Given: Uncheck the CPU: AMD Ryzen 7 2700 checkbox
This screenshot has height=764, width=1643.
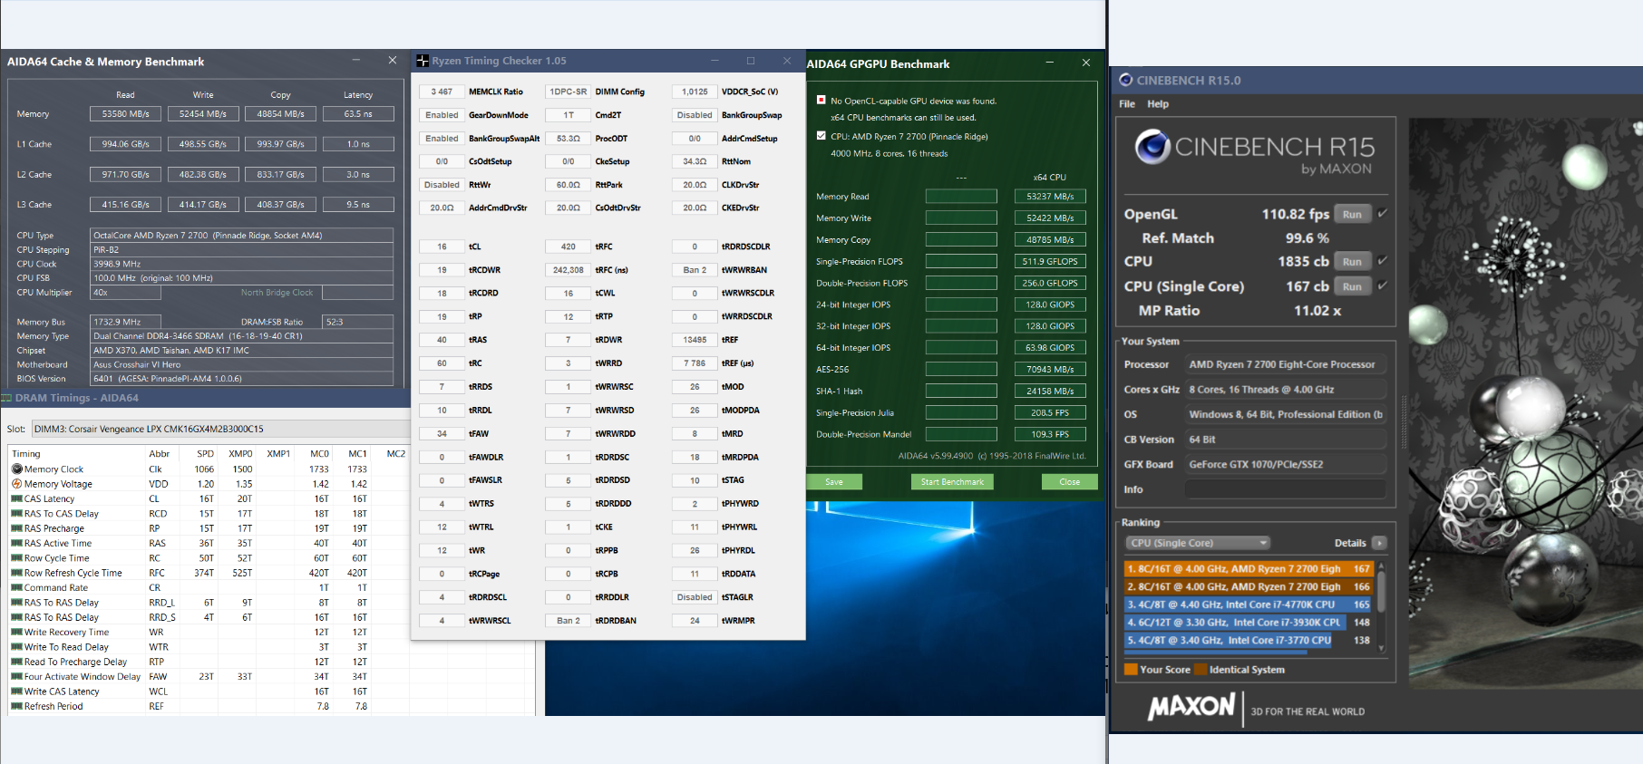Looking at the screenshot, I should click(821, 136).
